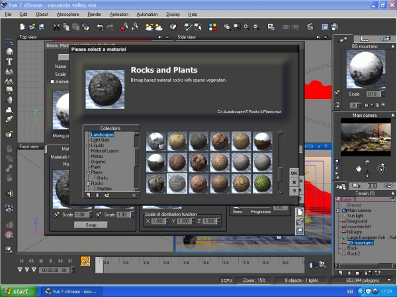Toggle the Animate checkbox in material editor

[x=52, y=82]
